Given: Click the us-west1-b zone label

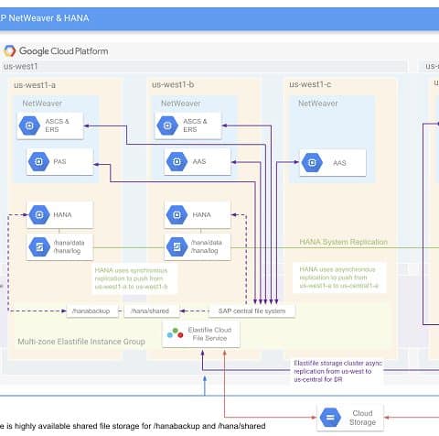Looking at the screenshot, I should coord(173,84).
